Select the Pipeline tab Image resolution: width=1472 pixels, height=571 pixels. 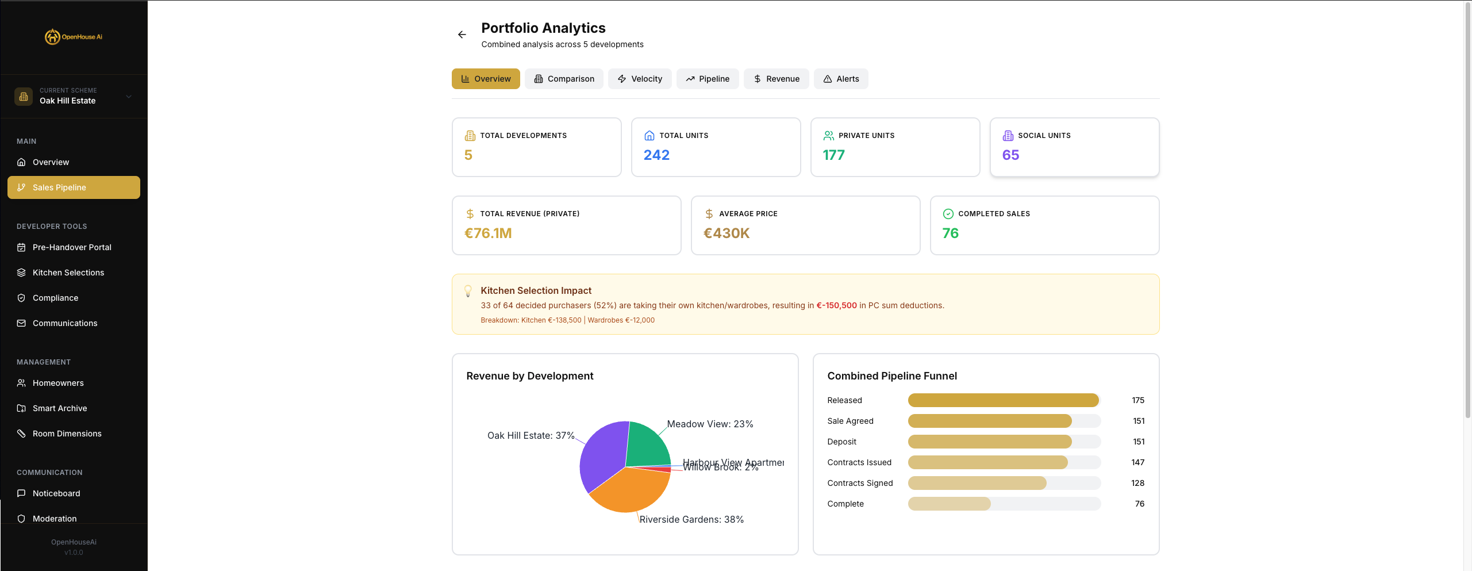708,79
